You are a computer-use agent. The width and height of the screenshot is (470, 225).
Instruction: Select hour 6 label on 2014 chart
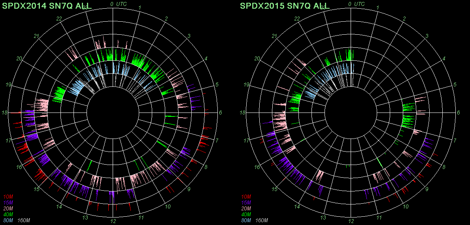click(x=221, y=113)
